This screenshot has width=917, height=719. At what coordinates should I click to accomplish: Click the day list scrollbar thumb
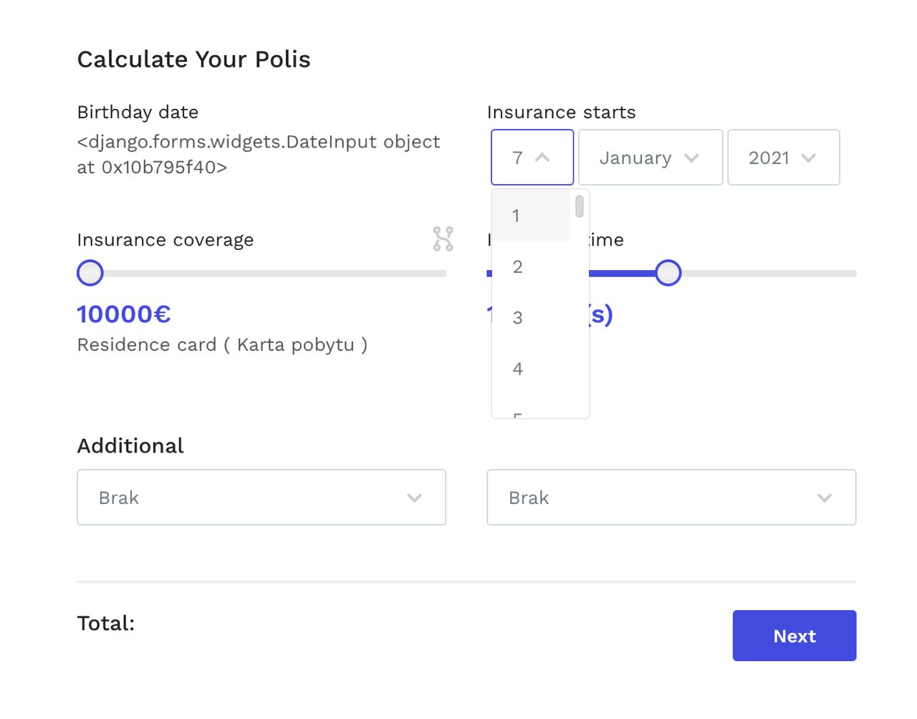point(580,206)
